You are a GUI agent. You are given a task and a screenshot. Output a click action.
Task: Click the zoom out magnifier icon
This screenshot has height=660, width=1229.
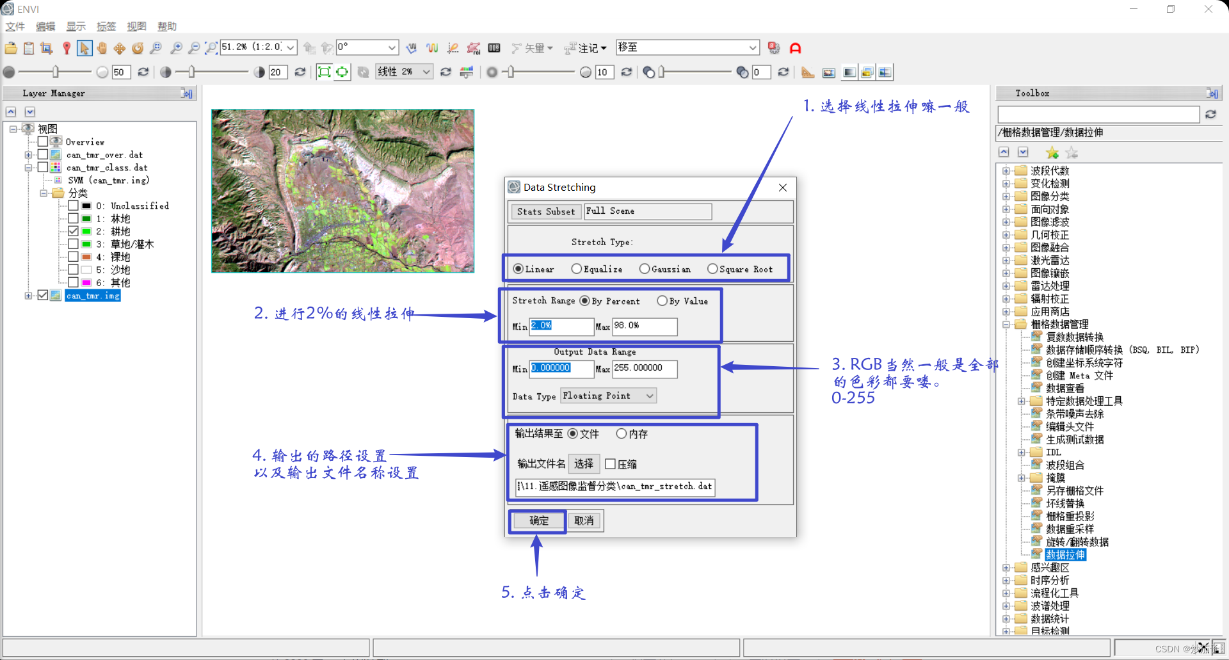coord(194,48)
